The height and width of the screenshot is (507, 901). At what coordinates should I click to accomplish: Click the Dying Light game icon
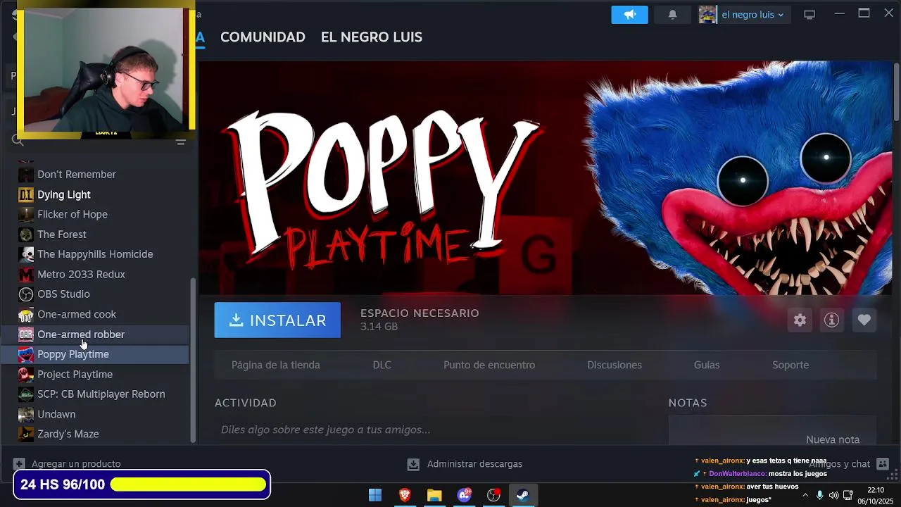pyautogui.click(x=26, y=194)
